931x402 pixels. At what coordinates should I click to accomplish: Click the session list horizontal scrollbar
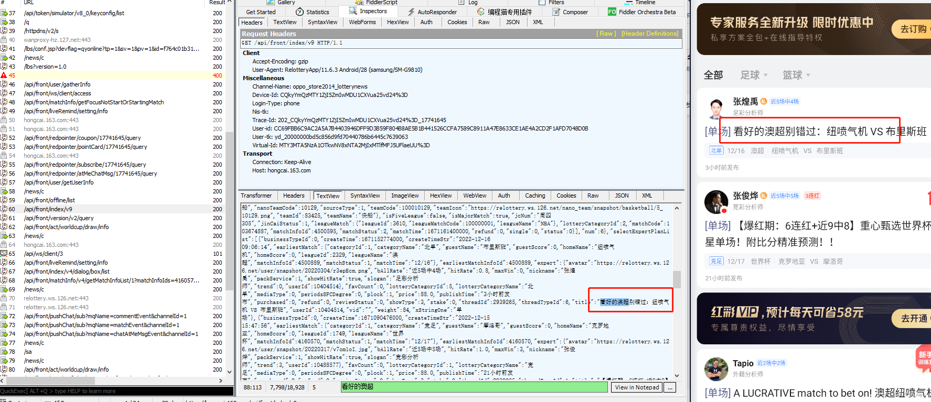[113, 381]
